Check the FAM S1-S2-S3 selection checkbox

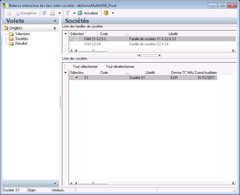click(76, 39)
